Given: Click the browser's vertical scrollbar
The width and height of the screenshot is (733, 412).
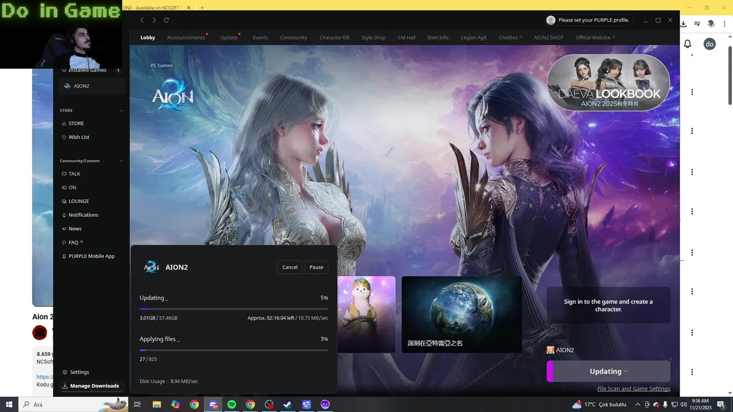Looking at the screenshot, I should 730,74.
